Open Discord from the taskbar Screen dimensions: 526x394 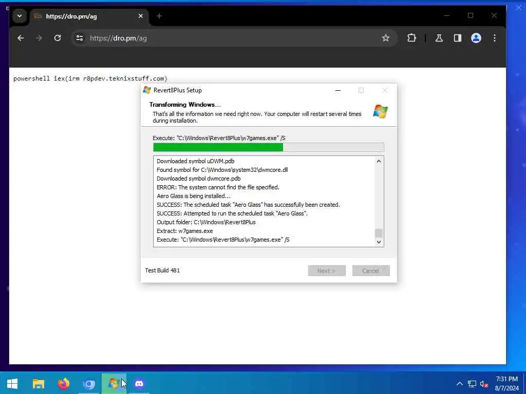pos(139,384)
